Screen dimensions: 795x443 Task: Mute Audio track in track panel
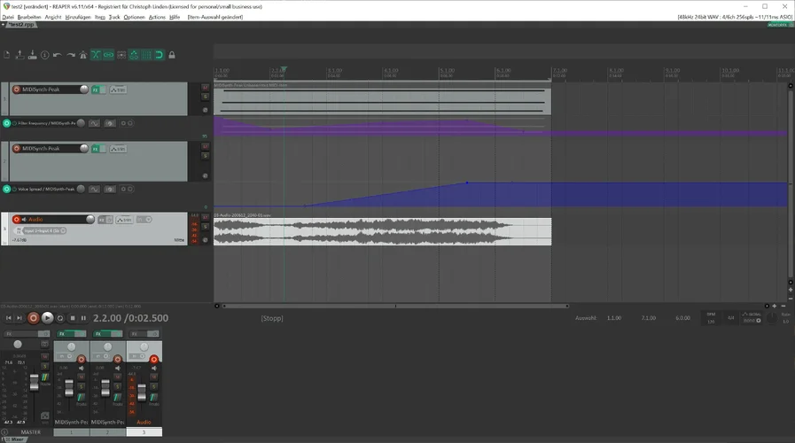click(x=206, y=217)
